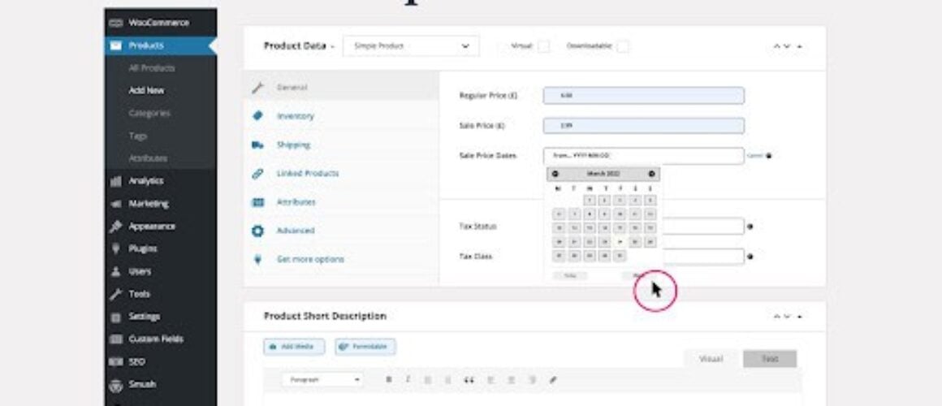Click the Advanced gear icon
Screen dimensions: 942x406
pos(257,231)
